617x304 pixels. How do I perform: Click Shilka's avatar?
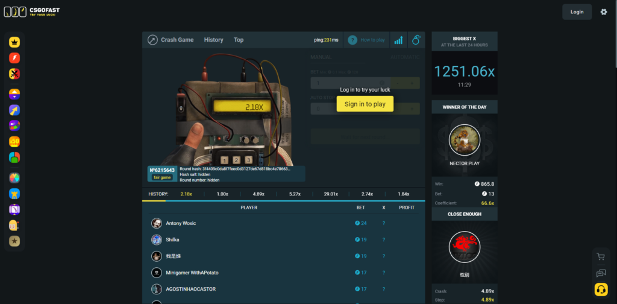coord(157,239)
